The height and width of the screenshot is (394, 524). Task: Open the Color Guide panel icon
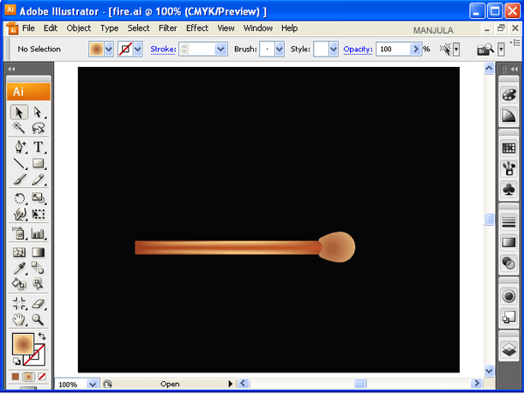509,116
